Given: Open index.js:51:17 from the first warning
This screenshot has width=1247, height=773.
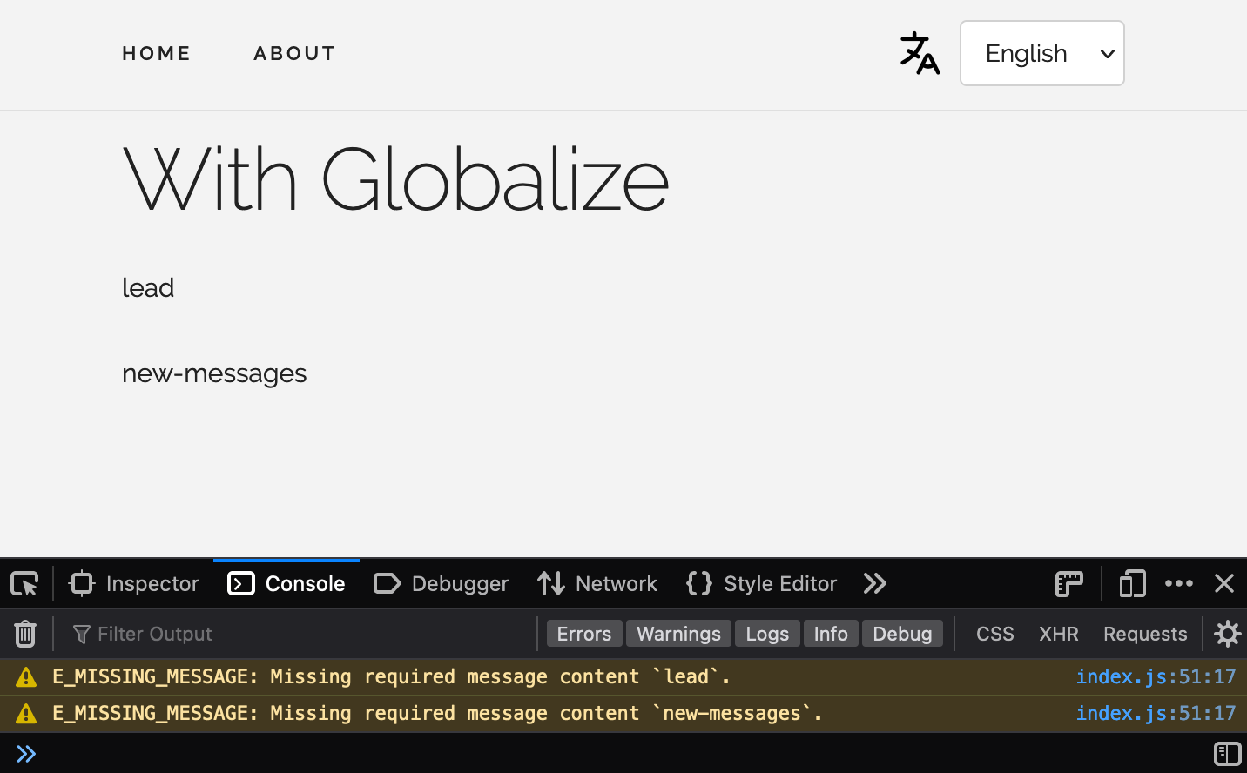Looking at the screenshot, I should 1156,676.
